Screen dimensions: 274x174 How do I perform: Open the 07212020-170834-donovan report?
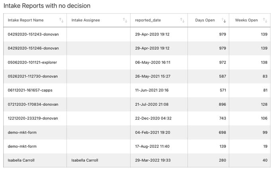33,104
